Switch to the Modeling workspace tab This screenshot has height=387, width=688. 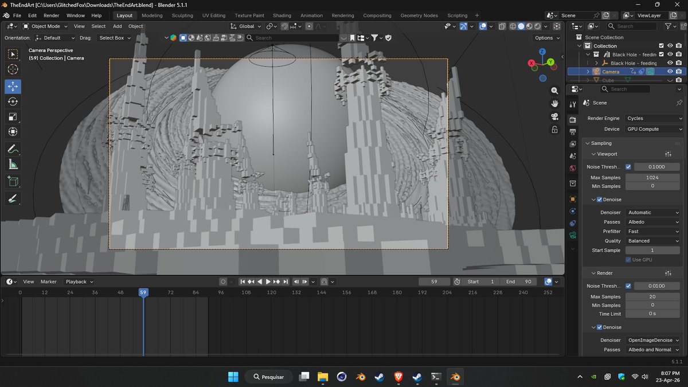click(152, 15)
